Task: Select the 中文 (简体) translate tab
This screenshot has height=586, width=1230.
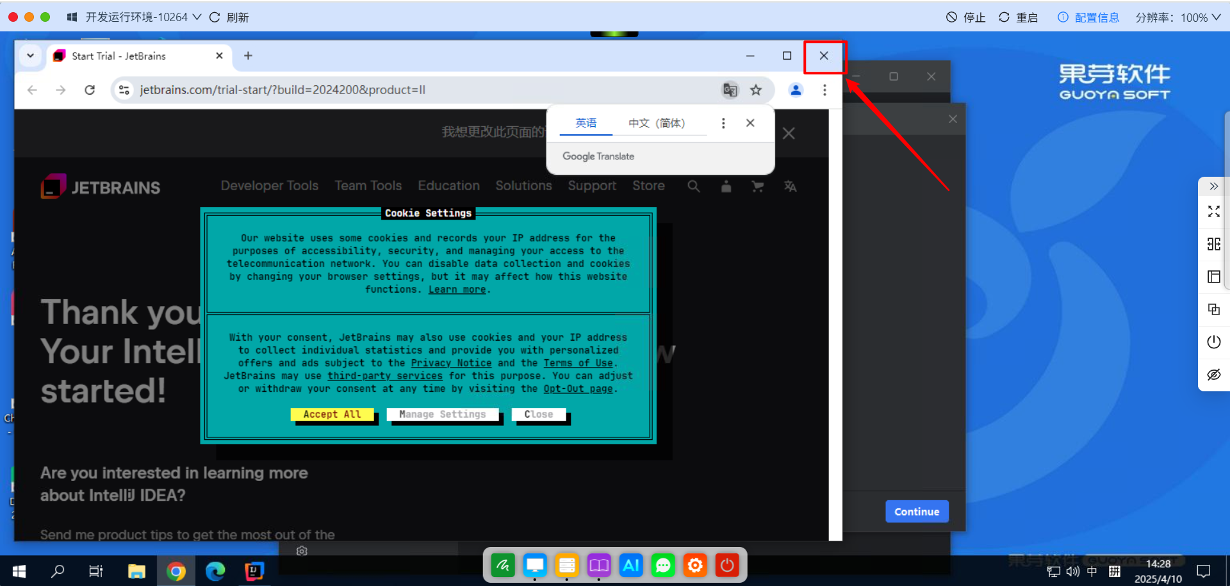Action: coord(657,123)
